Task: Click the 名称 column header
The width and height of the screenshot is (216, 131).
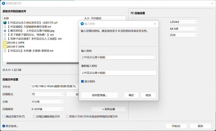Action: [6, 18]
